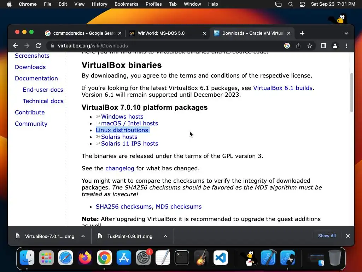This screenshot has height=272, width=362.
Task: Open the Chrome side panel icon
Action: pyautogui.click(x=324, y=46)
